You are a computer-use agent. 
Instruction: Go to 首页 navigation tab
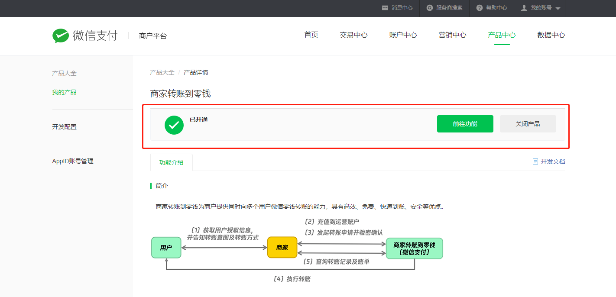tap(311, 35)
